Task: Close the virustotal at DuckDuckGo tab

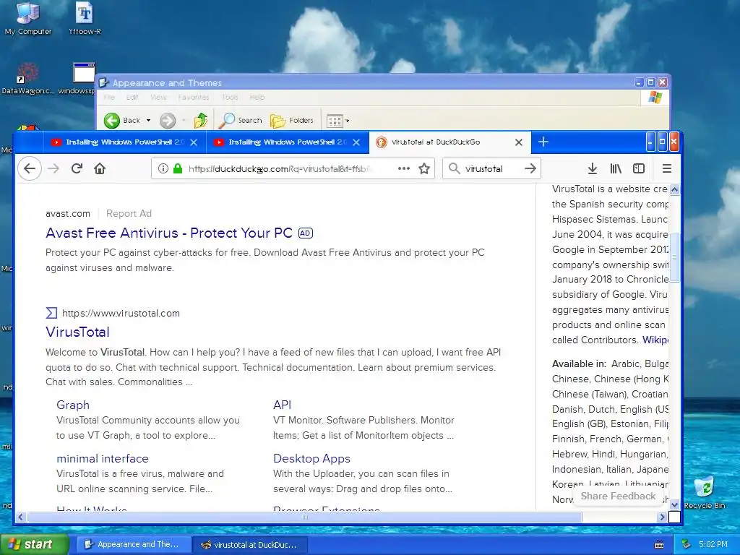Action: pos(519,142)
